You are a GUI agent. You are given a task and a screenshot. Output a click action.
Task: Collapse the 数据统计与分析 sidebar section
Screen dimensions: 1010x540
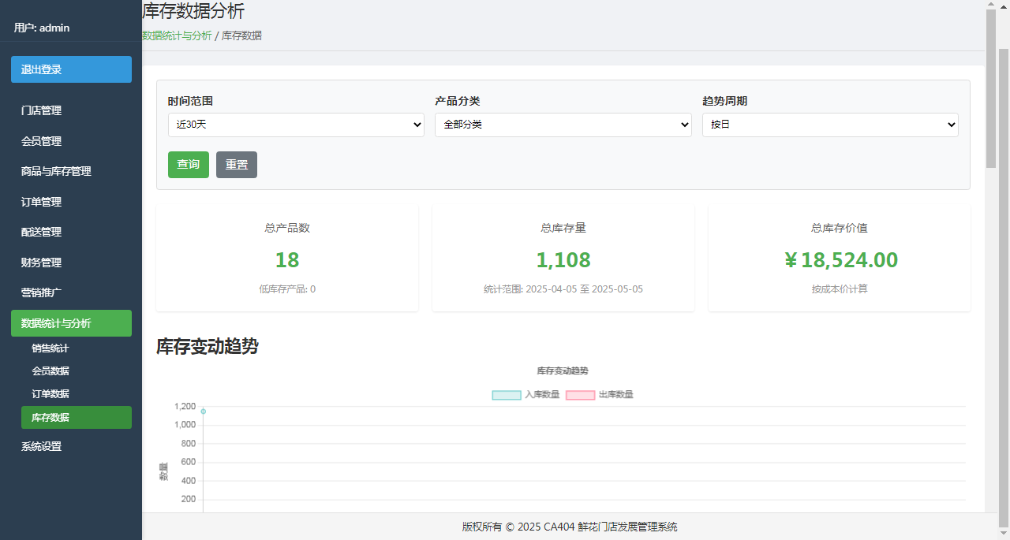(71, 323)
